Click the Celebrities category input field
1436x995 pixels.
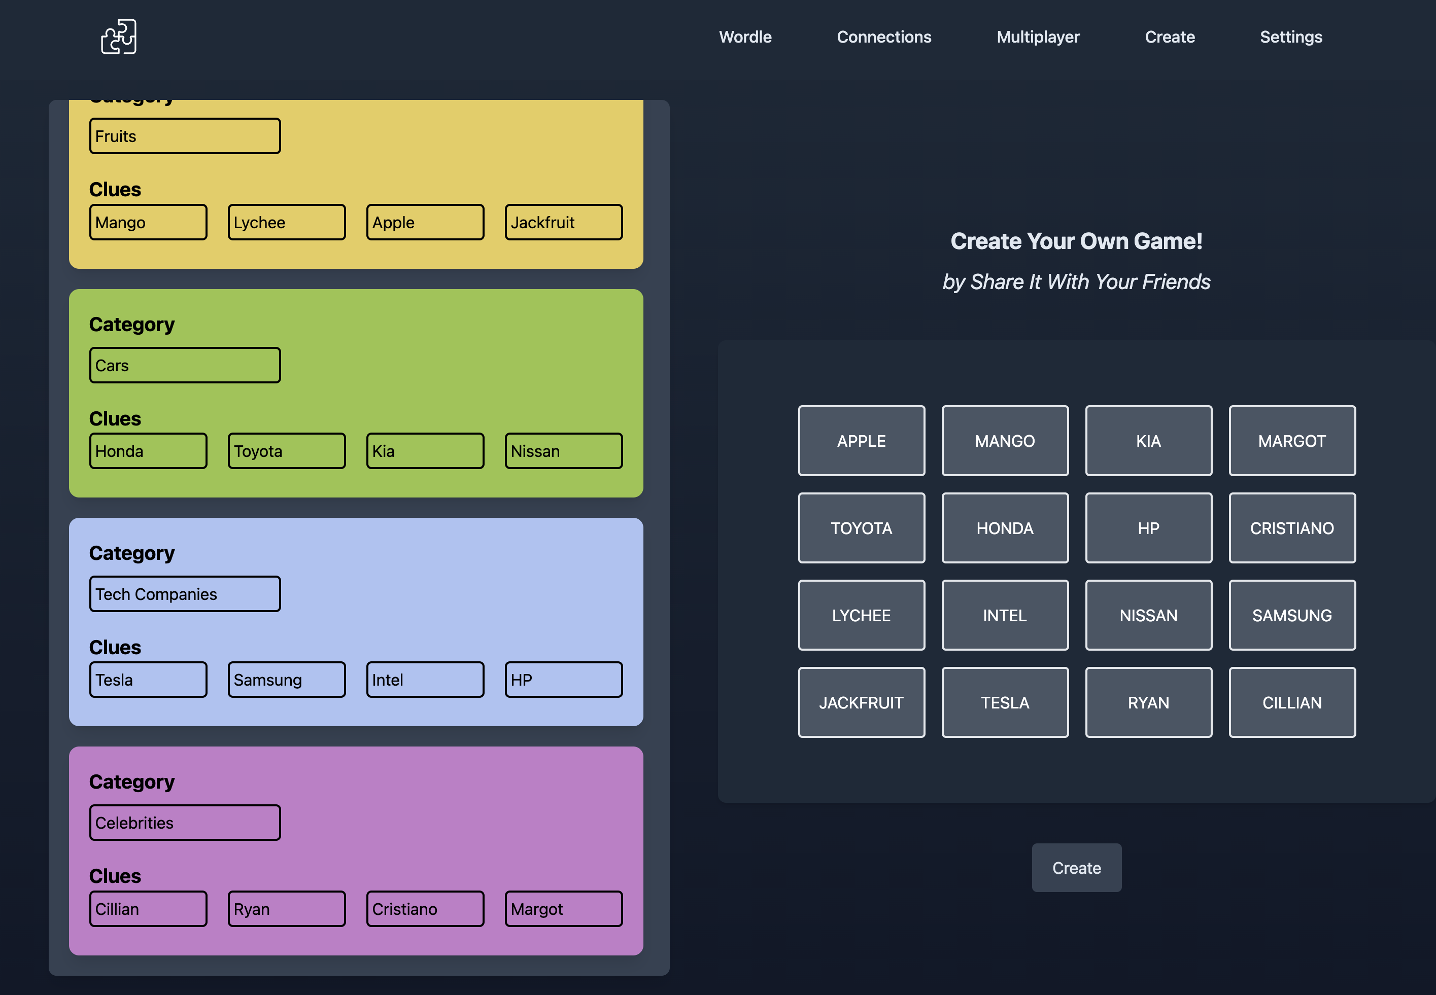point(186,823)
